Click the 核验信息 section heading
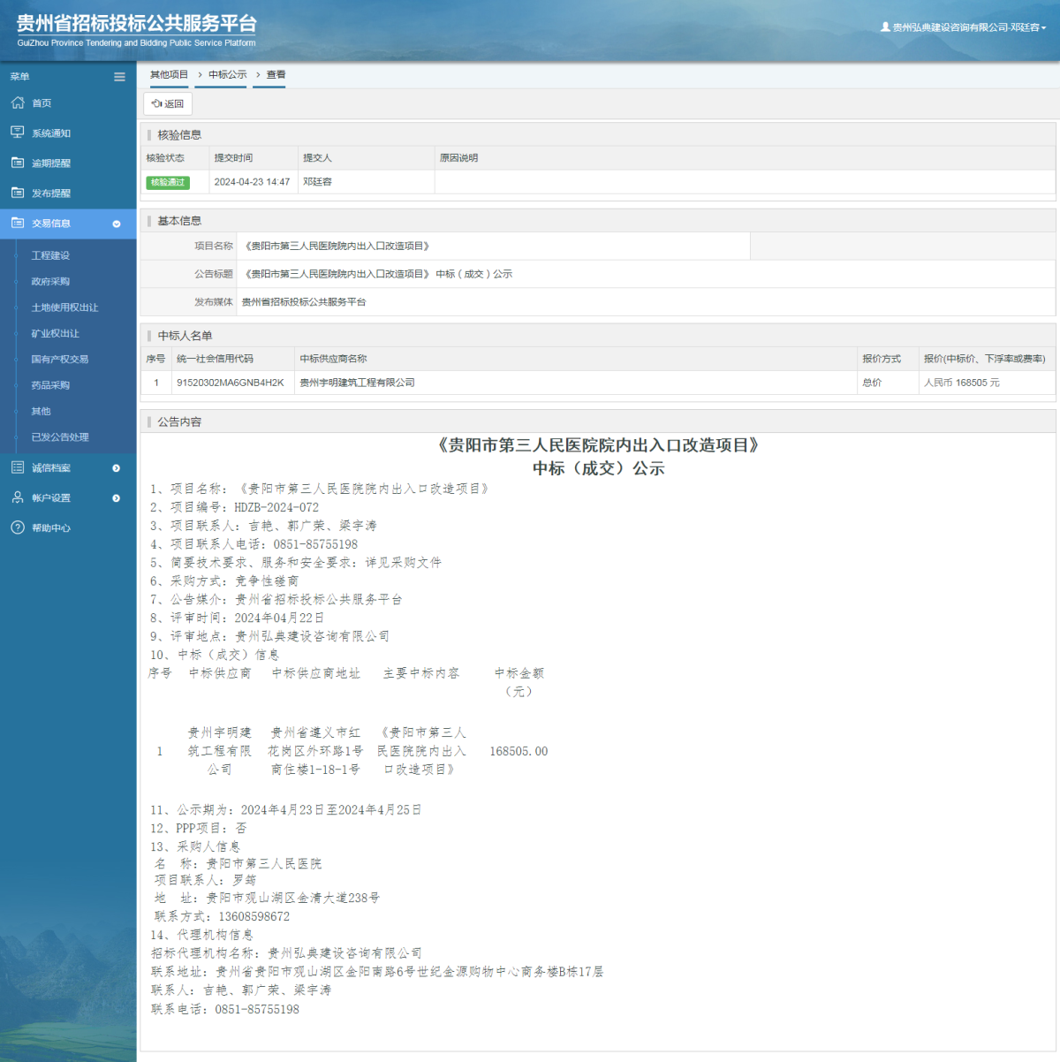Screen dimensions: 1060x1062 179,135
